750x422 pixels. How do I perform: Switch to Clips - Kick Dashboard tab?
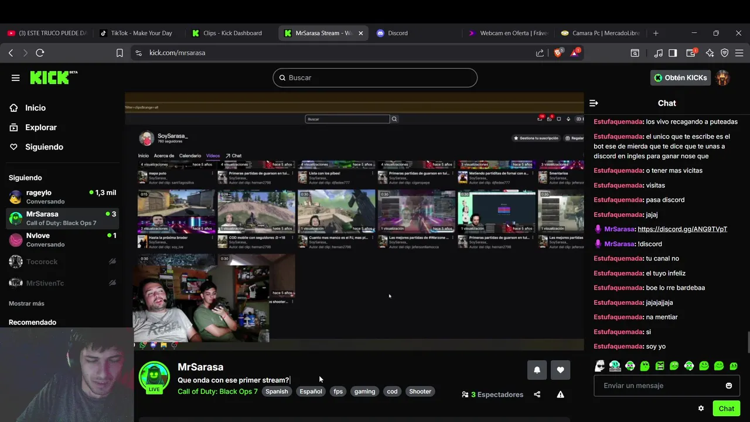point(231,33)
